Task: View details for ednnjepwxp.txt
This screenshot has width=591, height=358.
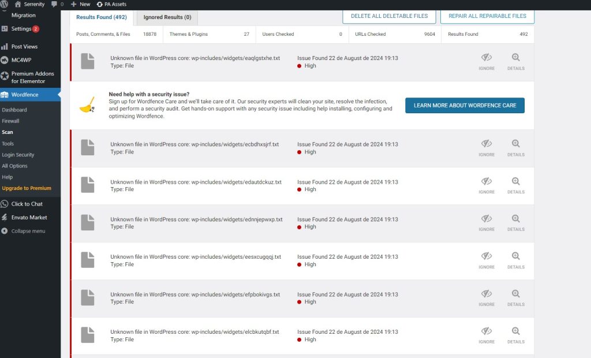Action: pyautogui.click(x=515, y=223)
